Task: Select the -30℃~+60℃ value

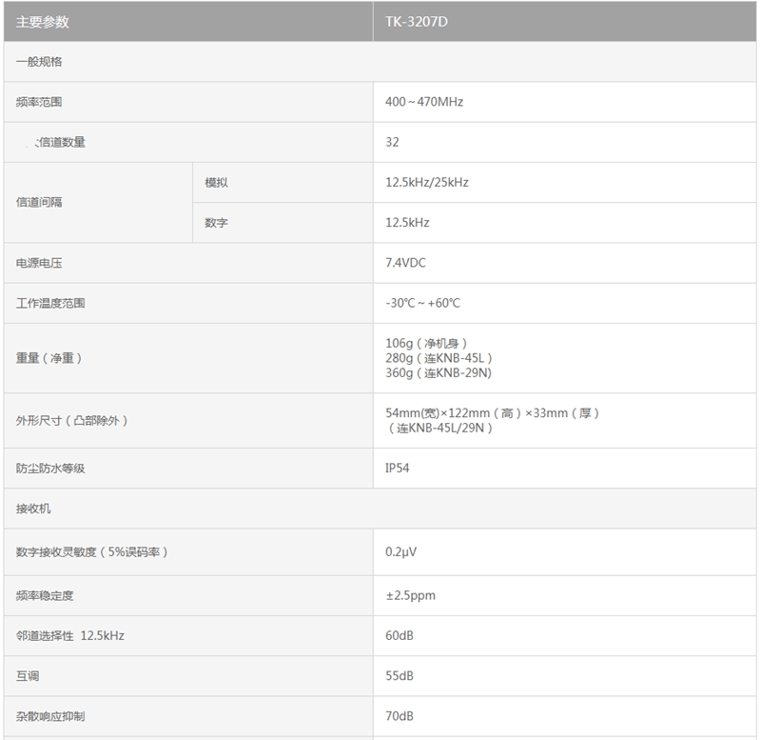Action: [422, 303]
